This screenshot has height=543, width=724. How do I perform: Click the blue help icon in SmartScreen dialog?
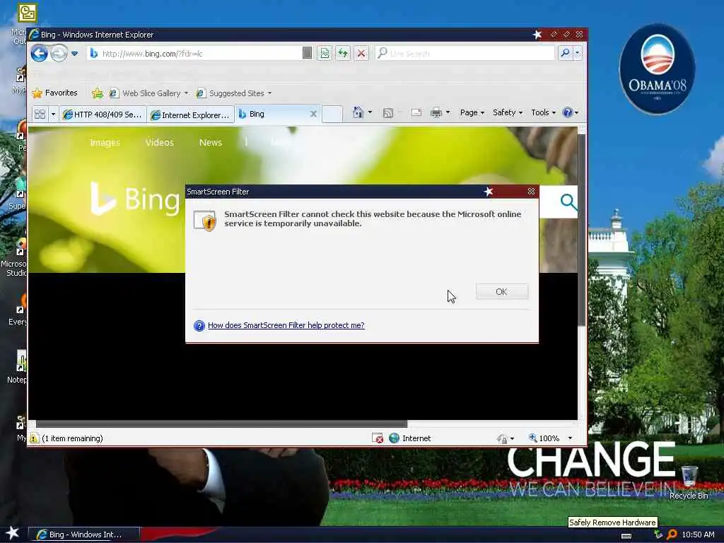(x=199, y=325)
